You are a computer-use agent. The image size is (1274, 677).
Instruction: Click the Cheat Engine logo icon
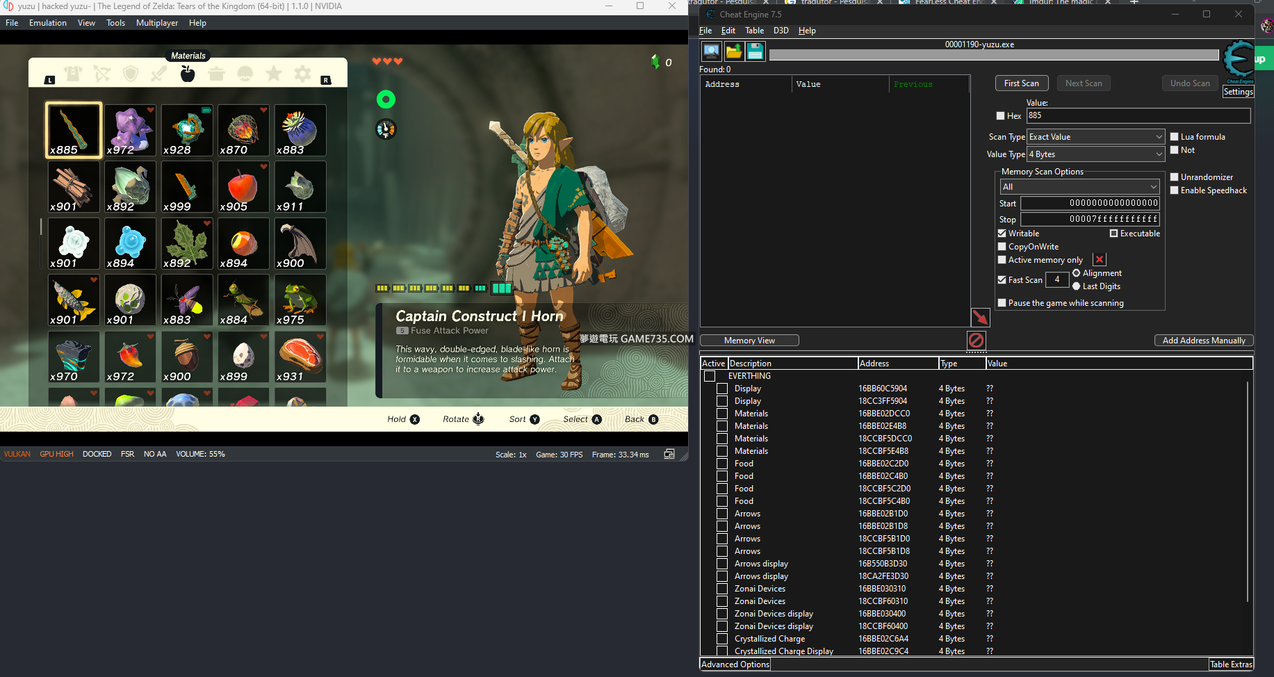pyautogui.click(x=1238, y=60)
